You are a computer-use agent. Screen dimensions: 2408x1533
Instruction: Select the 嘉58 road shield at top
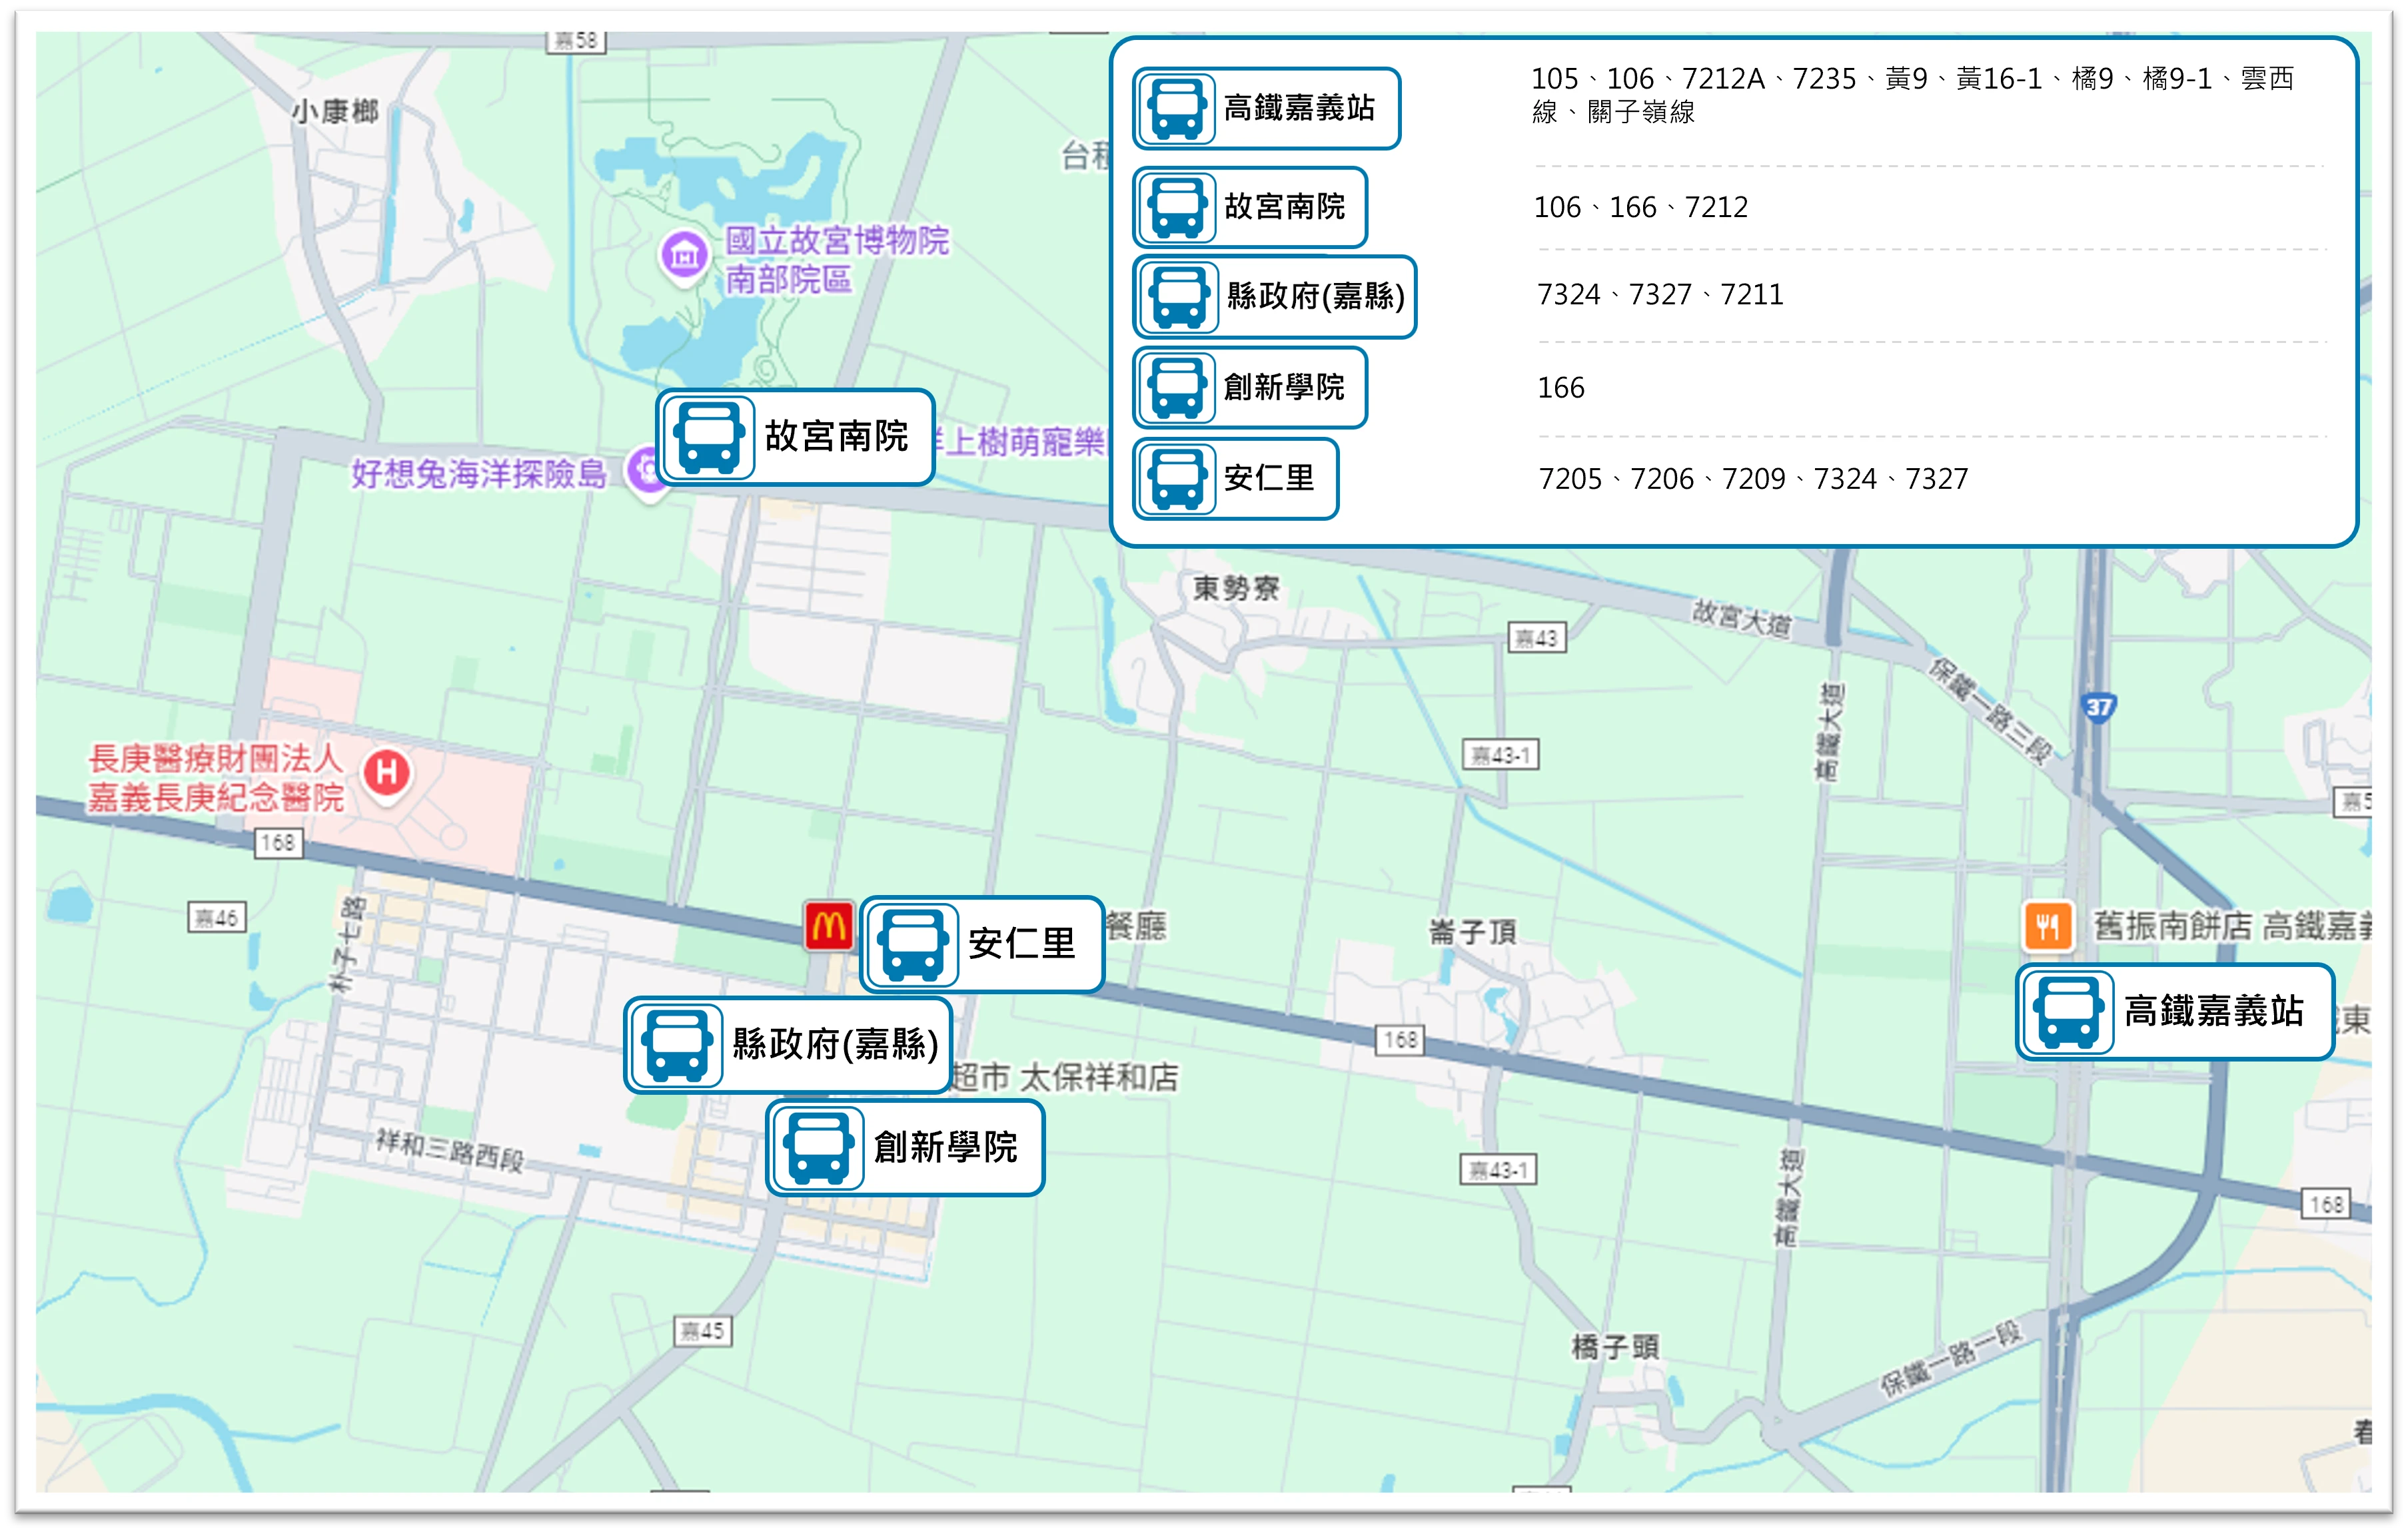577,41
